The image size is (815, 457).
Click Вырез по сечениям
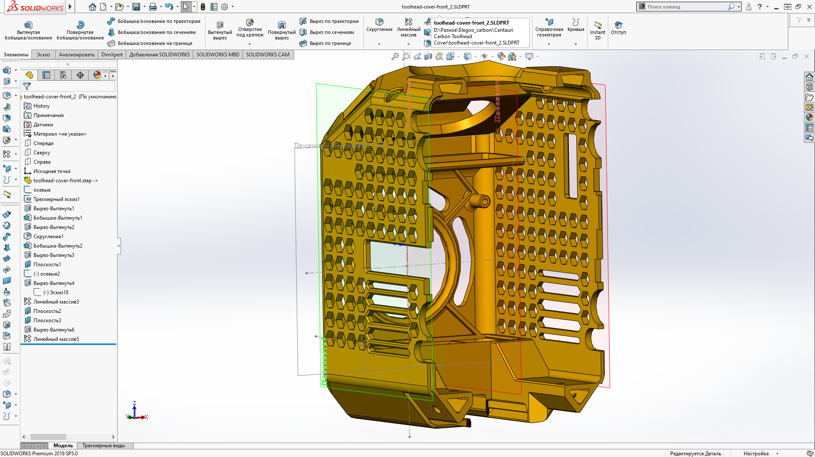tap(327, 32)
